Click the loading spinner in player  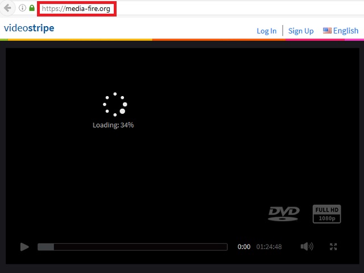pyautogui.click(x=115, y=105)
